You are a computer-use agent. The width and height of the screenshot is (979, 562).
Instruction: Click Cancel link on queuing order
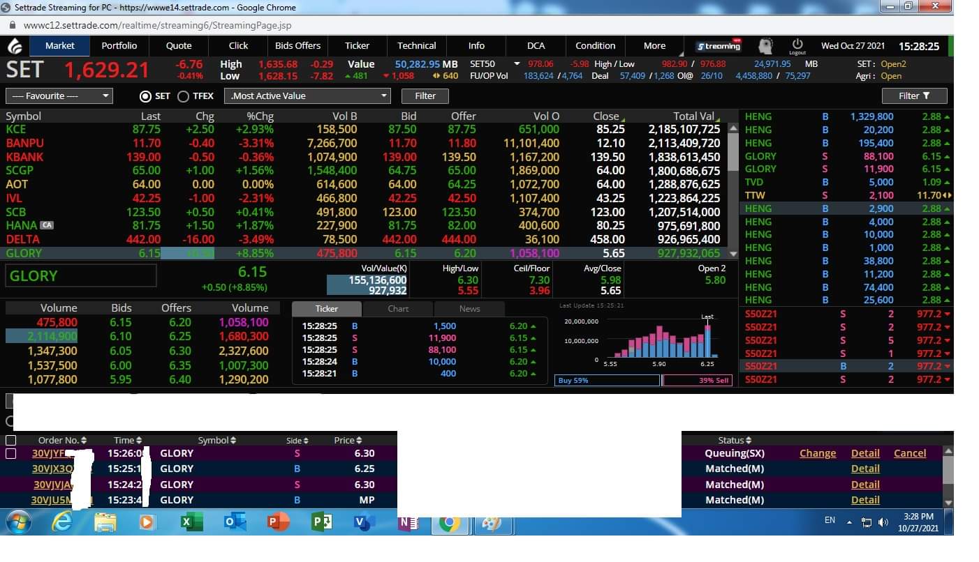pos(910,453)
